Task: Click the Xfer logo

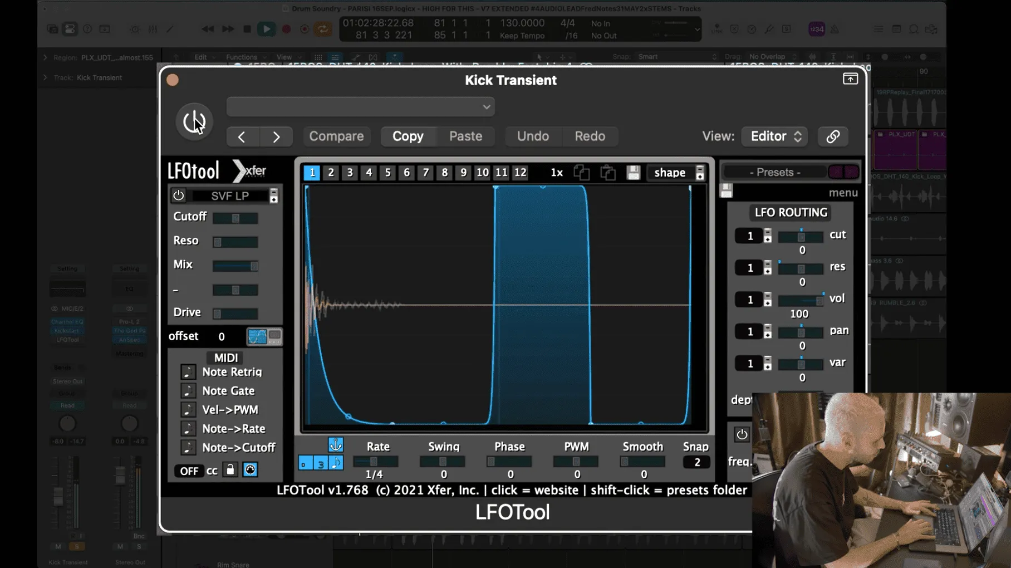Action: 250,171
